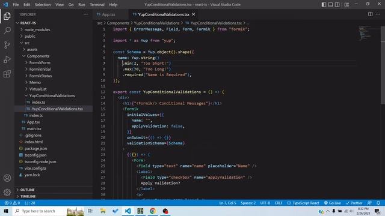Screen dimensions: 385x216
Task: Toggle the Panel layout icon
Action: coord(330,4)
